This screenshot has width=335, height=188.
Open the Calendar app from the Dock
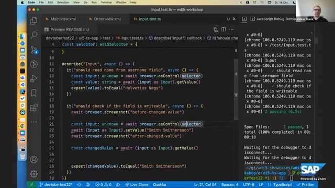23,57
